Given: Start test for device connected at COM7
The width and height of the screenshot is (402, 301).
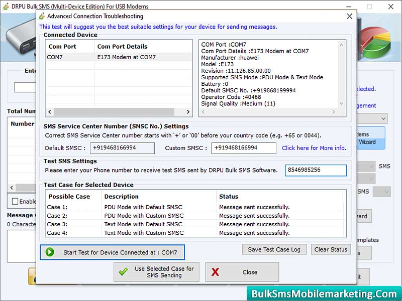Looking at the screenshot, I should 112,252.
